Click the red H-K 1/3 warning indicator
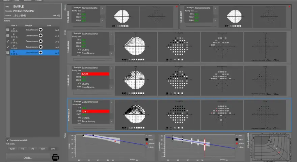The image size is (297, 162). coord(95,74)
